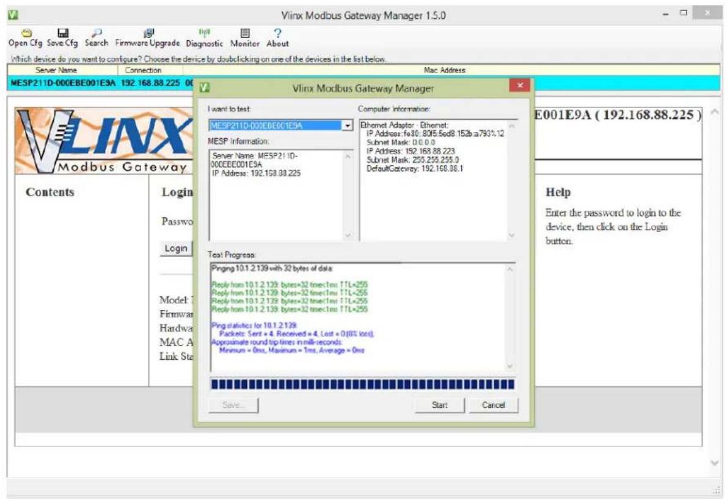Click 'Ethernet Adapter - Ethernet:' line
Image resolution: width=727 pixels, height=499 pixels.
pos(404,125)
